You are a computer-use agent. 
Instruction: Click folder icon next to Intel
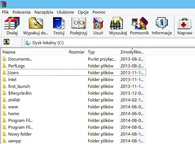4,79
